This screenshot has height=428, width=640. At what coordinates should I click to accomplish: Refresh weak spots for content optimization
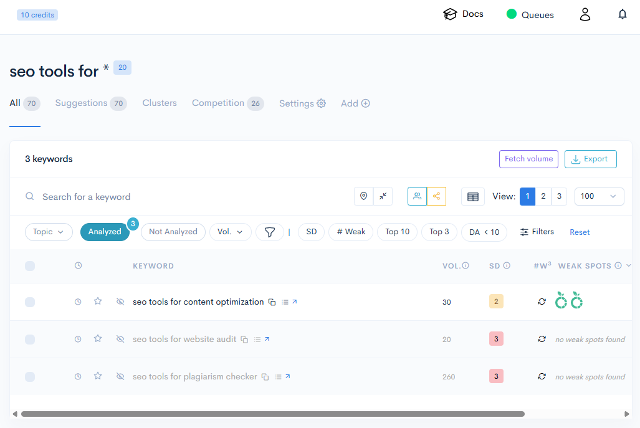point(542,302)
